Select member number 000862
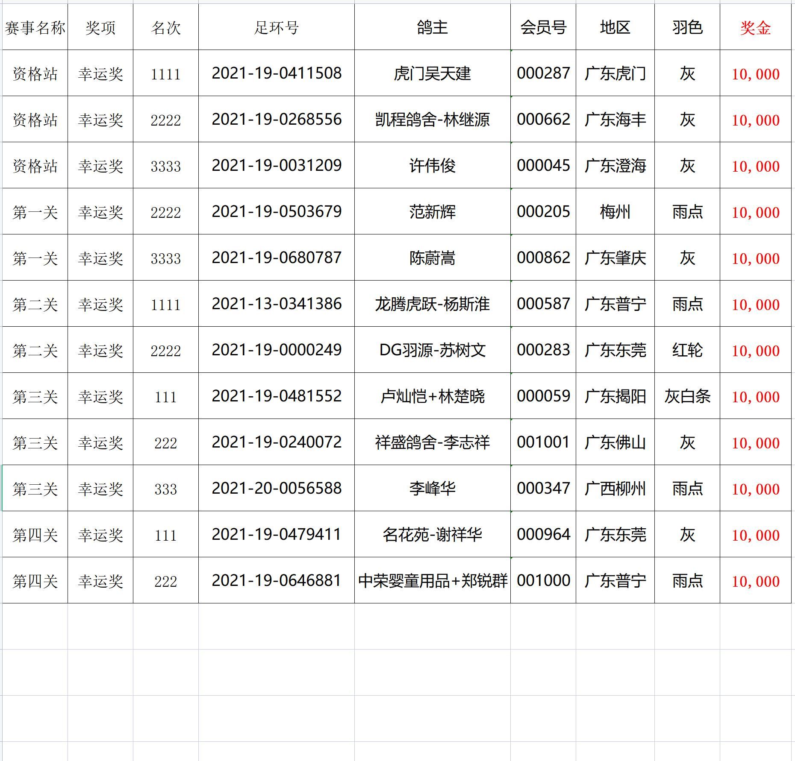The image size is (795, 761). click(x=543, y=258)
